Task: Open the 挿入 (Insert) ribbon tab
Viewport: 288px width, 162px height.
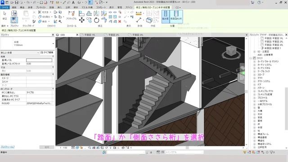Action: [x=59, y=7]
